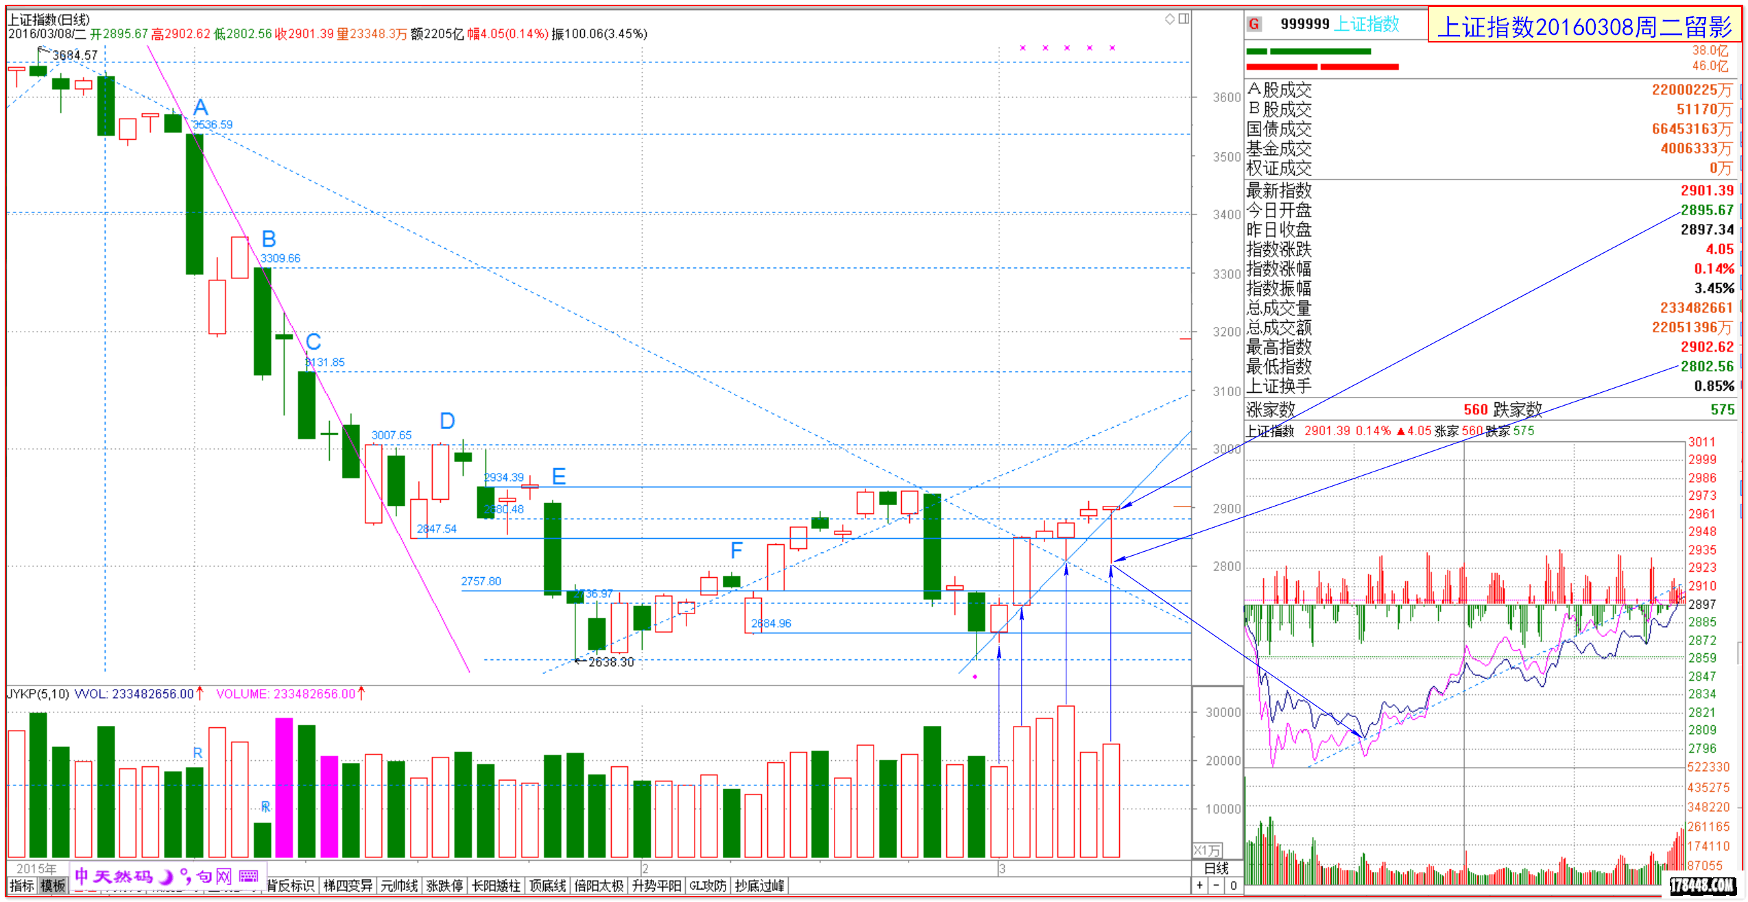1748x902 pixels.
Task: Click the 指数振幅 value 3.45%
Action: 1714,289
